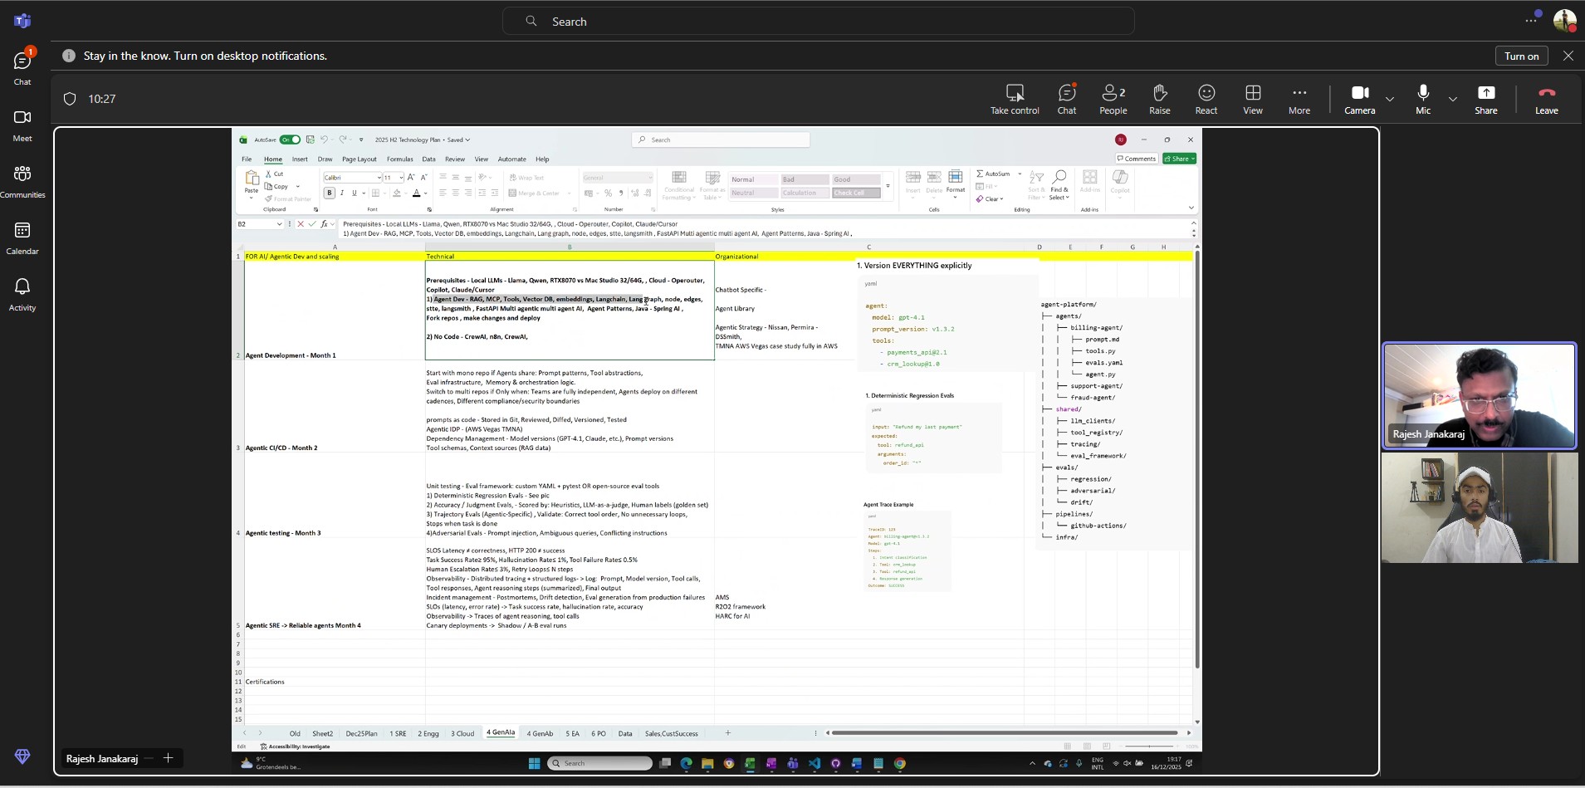Toggle the AutoSave switch in Excel
This screenshot has height=788, width=1585.
[290, 139]
